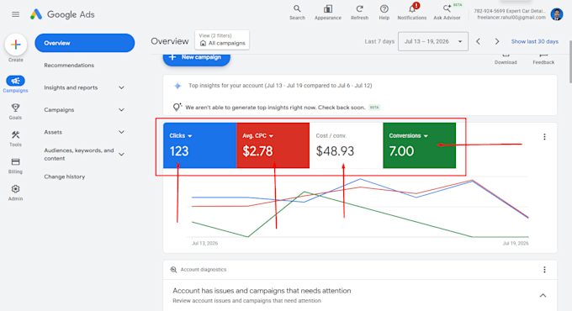Expand the Assets menu section

121,132
